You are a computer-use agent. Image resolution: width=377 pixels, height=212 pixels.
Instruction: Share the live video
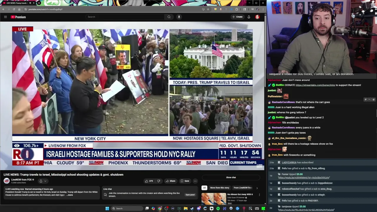point(170,181)
